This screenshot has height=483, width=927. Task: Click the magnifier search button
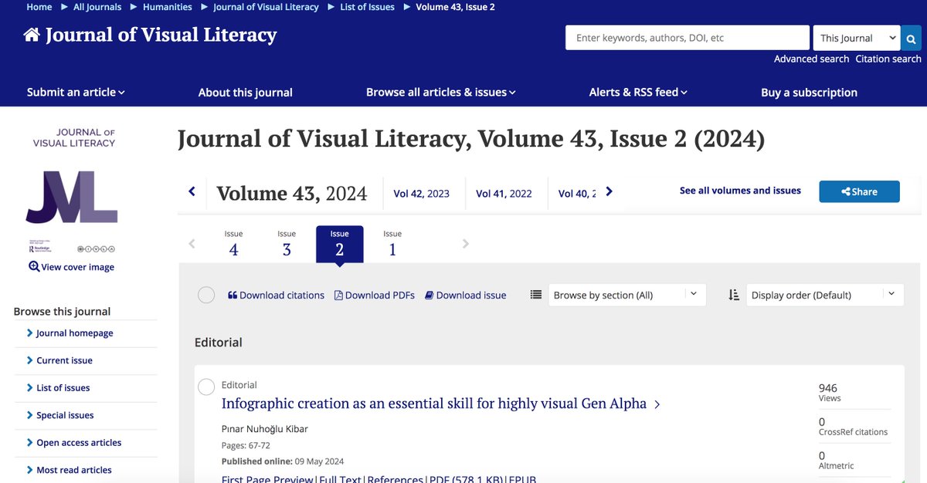[x=912, y=38]
